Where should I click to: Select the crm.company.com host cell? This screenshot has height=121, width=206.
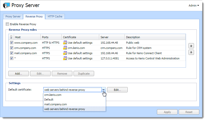[x=25, y=48]
